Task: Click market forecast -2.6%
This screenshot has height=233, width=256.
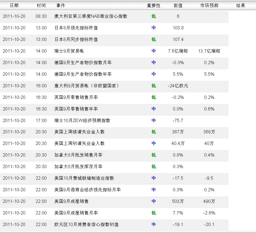Action: pyautogui.click(x=209, y=213)
